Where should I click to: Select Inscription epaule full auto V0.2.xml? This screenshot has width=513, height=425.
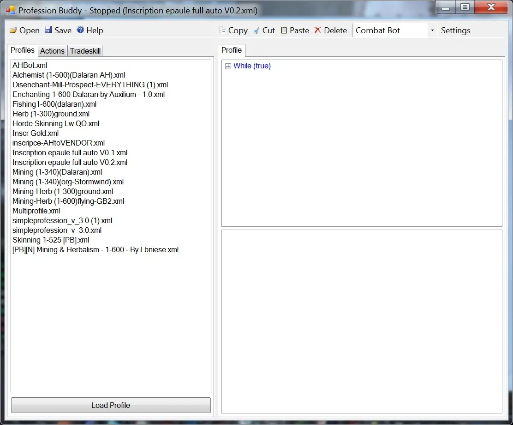pyautogui.click(x=70, y=162)
